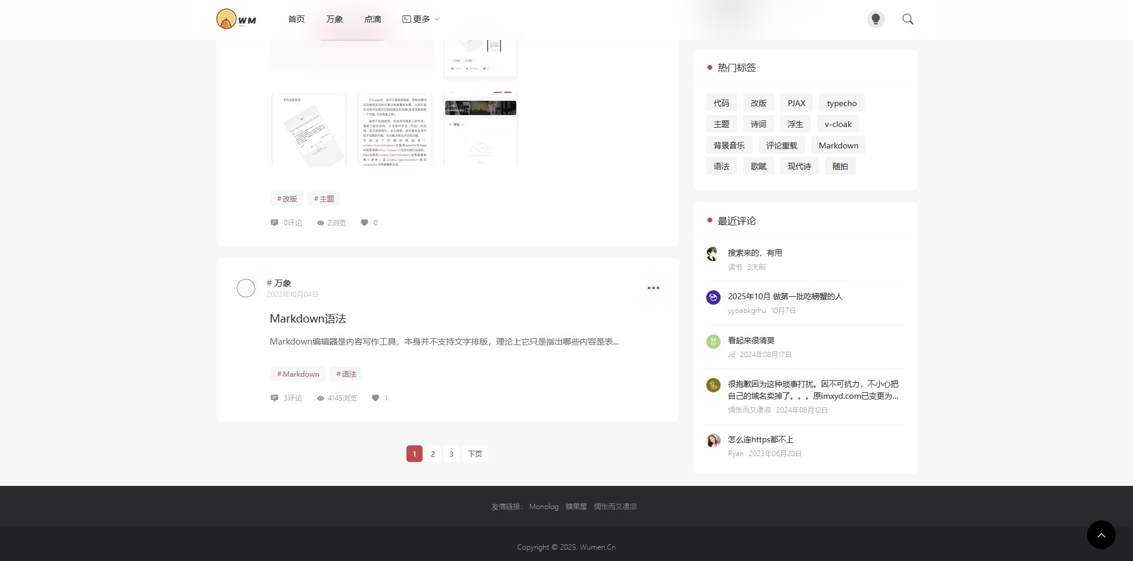This screenshot has height=561, width=1133.
Task: Click the back-to-top arrow button
Action: [x=1101, y=535]
